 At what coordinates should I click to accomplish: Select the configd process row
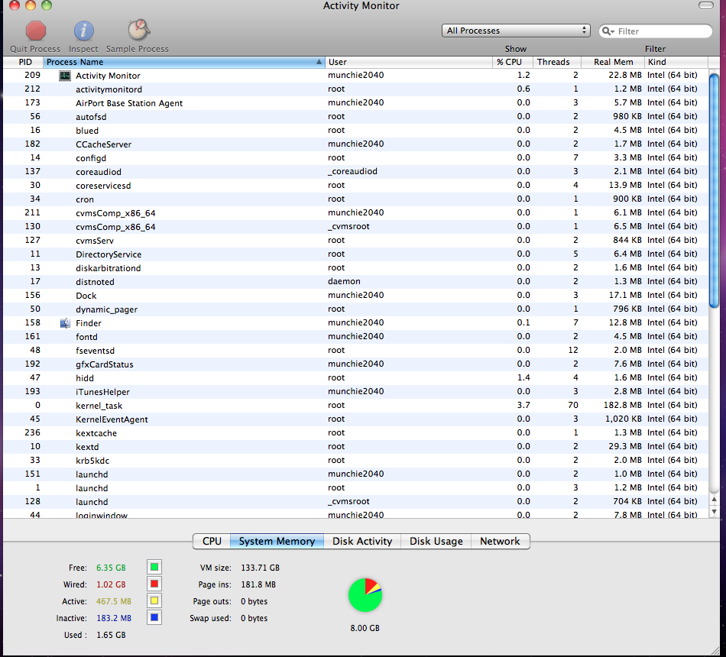(355, 158)
